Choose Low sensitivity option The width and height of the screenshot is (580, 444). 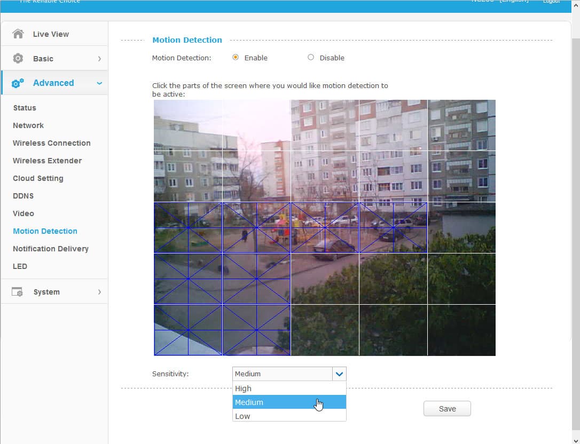point(289,416)
